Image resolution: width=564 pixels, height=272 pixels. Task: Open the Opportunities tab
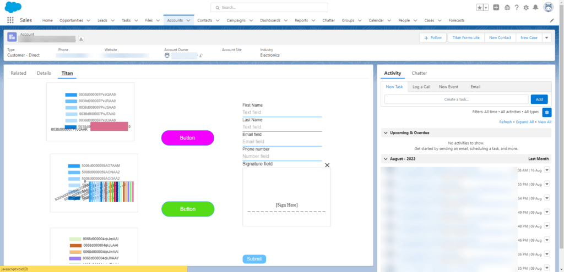[71, 20]
